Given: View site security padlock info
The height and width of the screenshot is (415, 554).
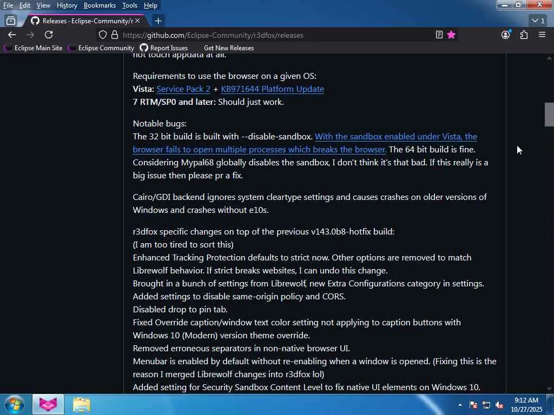Looking at the screenshot, I should pos(115,35).
